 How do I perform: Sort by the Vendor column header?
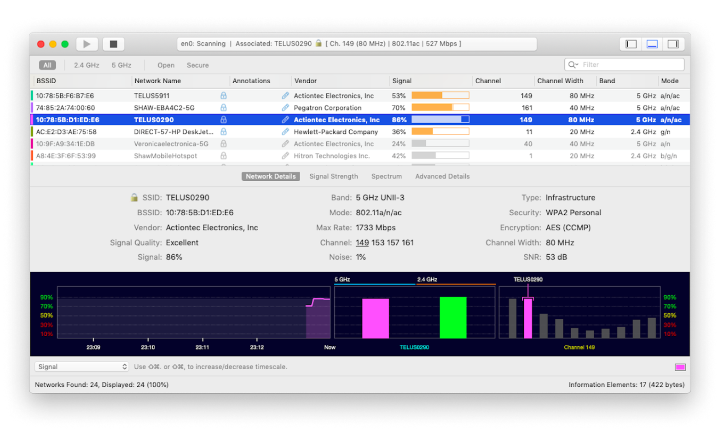coord(340,80)
